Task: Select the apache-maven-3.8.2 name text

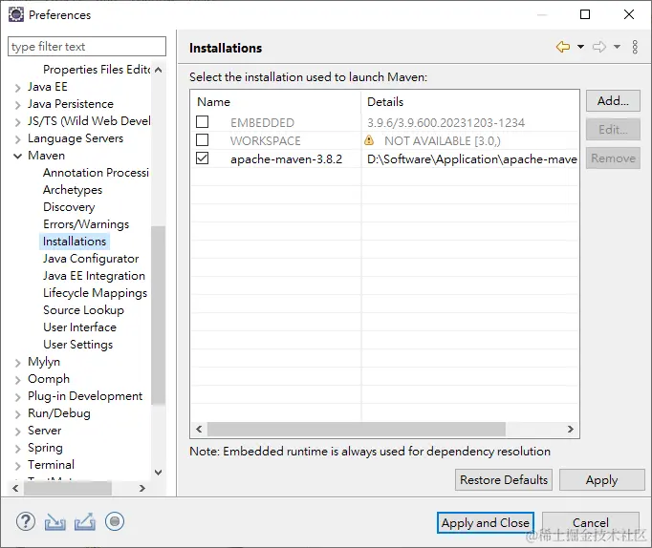Action: [286, 159]
